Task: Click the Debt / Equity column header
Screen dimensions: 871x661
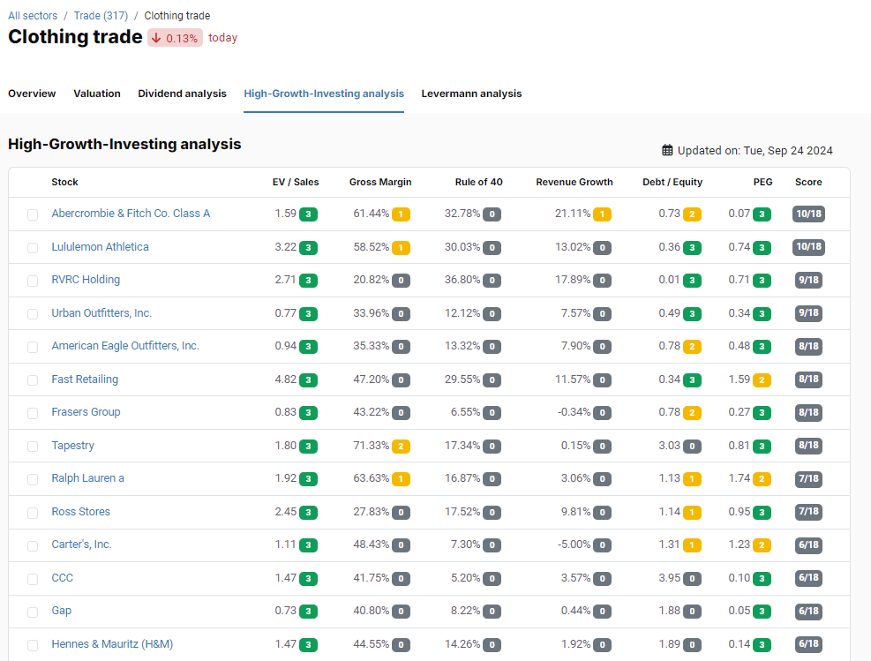Action: 672,182
